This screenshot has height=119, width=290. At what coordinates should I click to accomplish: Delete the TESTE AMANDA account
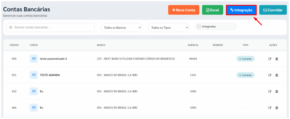click(x=277, y=75)
